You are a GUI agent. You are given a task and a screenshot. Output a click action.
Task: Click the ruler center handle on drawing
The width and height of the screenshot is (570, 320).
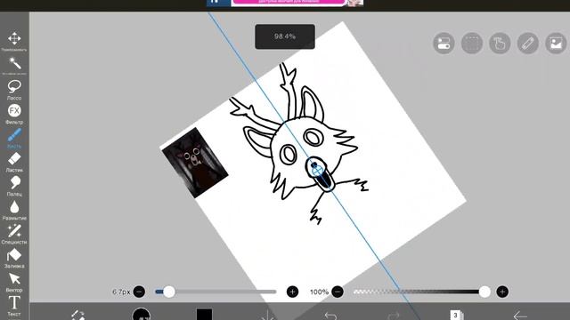click(x=317, y=170)
